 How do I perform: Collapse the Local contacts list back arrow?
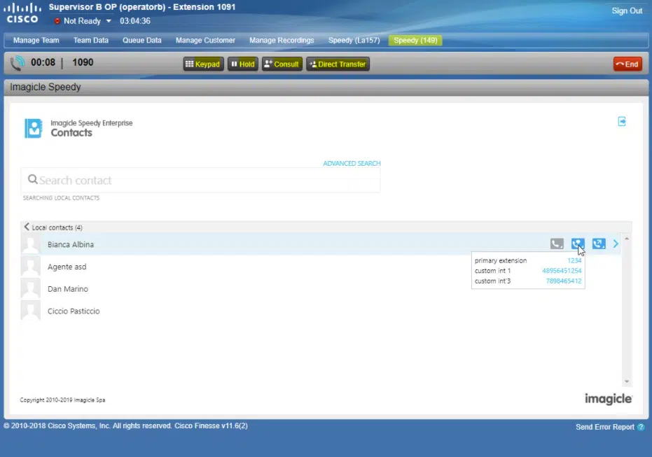[x=27, y=227]
